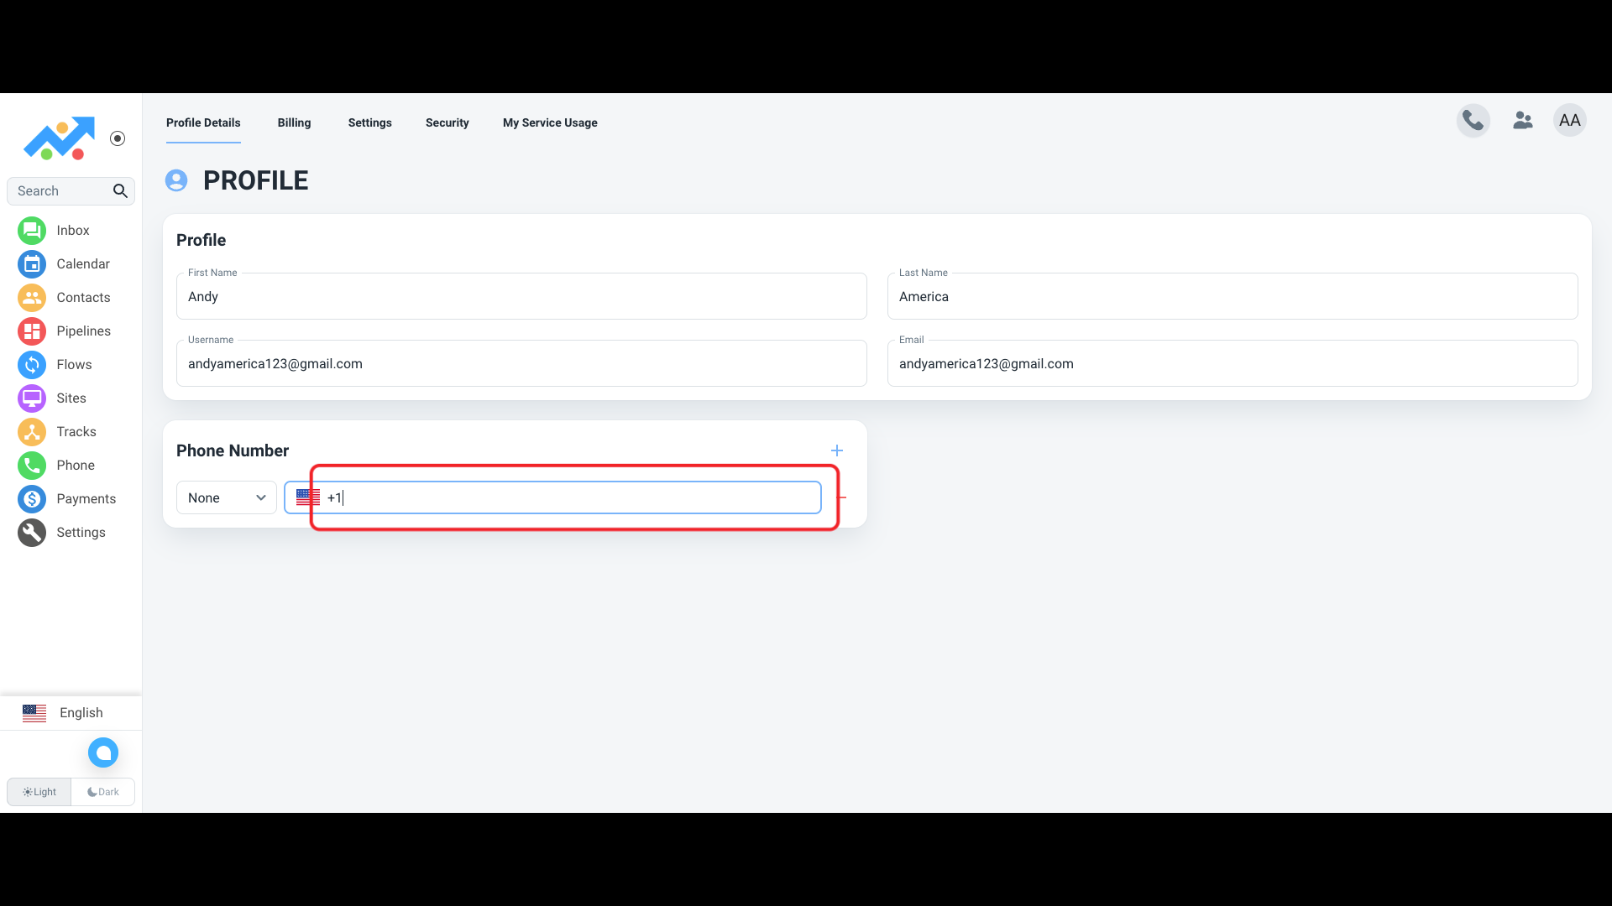Switch to Security tab
1612x906 pixels.
(x=447, y=122)
